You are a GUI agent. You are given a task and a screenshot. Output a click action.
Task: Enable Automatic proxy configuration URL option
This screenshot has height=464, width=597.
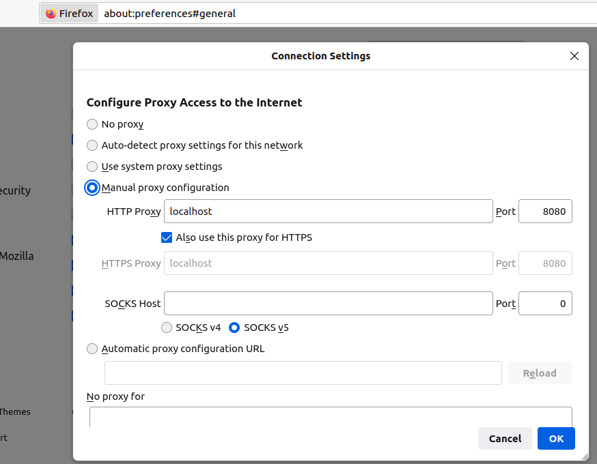click(92, 349)
